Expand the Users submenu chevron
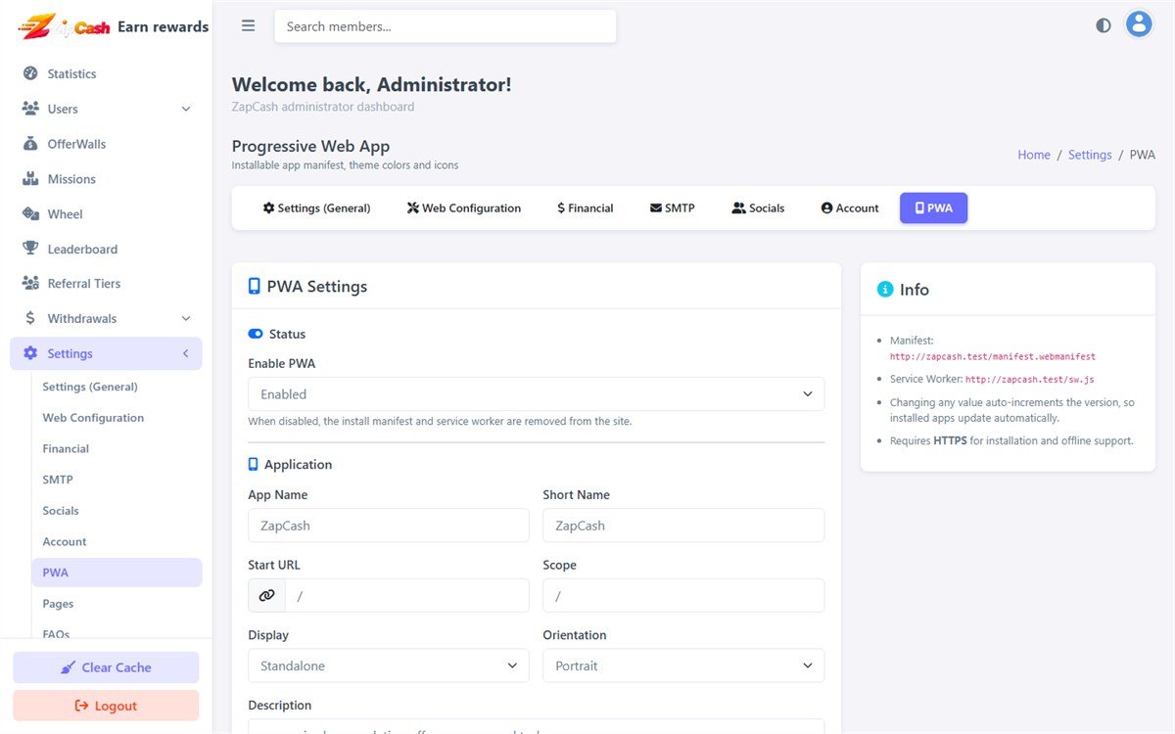This screenshot has height=734, width=1175. [x=186, y=109]
